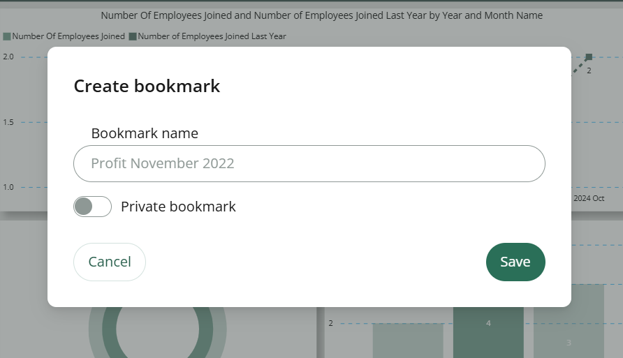Select the square data point marker valued 2
This screenshot has width=623, height=358.
pyautogui.click(x=589, y=57)
